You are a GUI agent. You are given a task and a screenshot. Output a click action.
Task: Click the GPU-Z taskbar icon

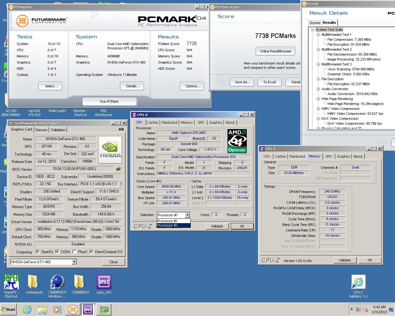[x=105, y=309]
